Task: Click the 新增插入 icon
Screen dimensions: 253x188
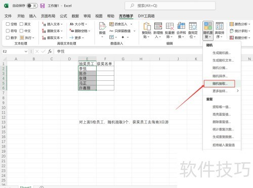Action: (158, 26)
